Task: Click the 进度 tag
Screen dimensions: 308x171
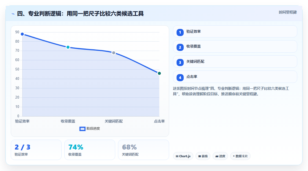Action: point(220,156)
